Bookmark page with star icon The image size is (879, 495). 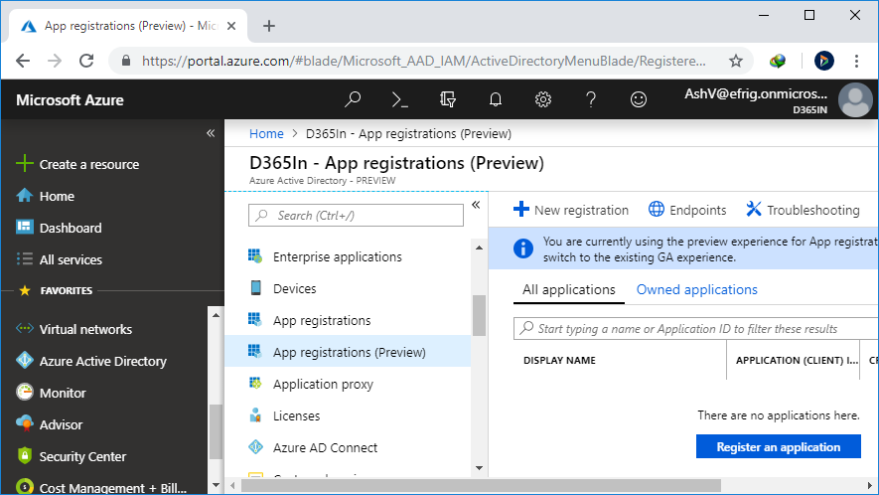pyautogui.click(x=736, y=61)
